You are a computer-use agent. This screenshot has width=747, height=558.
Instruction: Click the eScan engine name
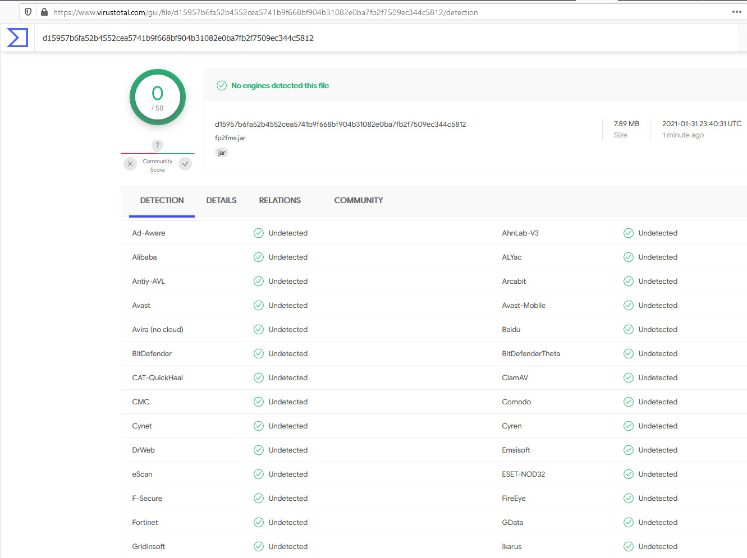click(x=142, y=474)
